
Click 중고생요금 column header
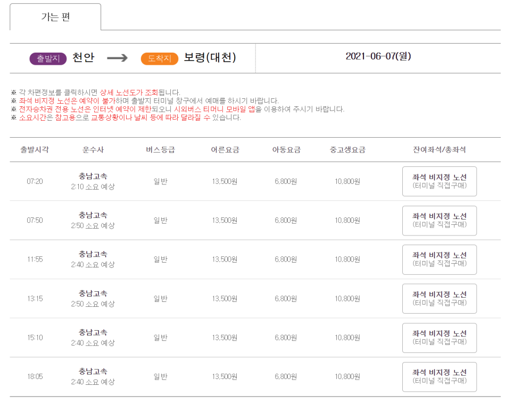click(347, 149)
